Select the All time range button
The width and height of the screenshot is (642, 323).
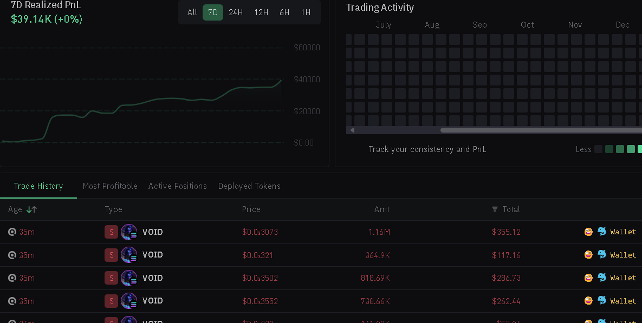click(x=192, y=12)
